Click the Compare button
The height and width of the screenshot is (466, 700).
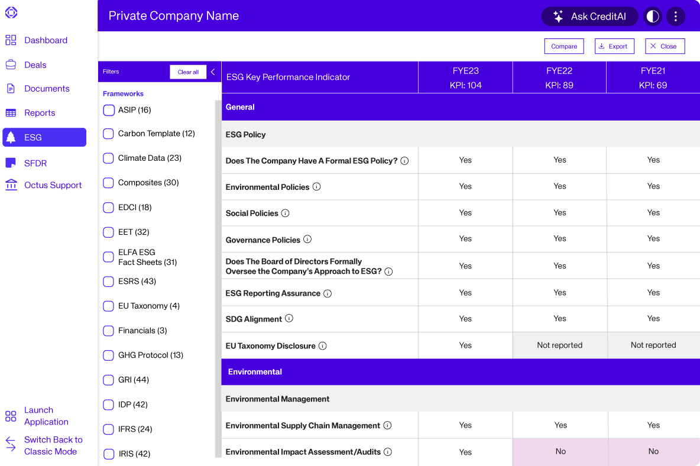coord(564,46)
